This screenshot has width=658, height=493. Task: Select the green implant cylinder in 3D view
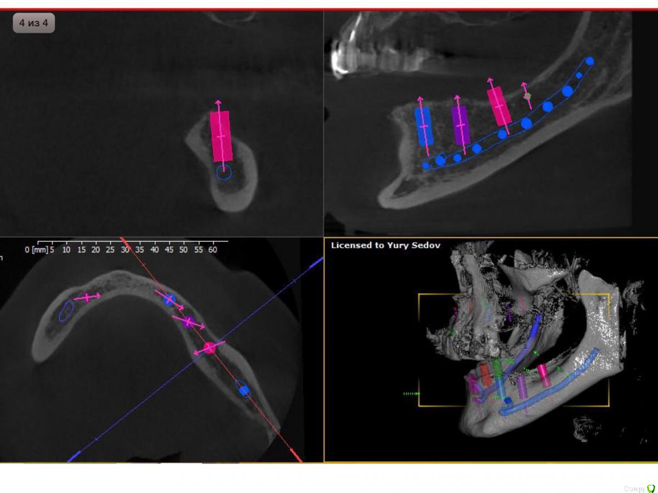(498, 379)
